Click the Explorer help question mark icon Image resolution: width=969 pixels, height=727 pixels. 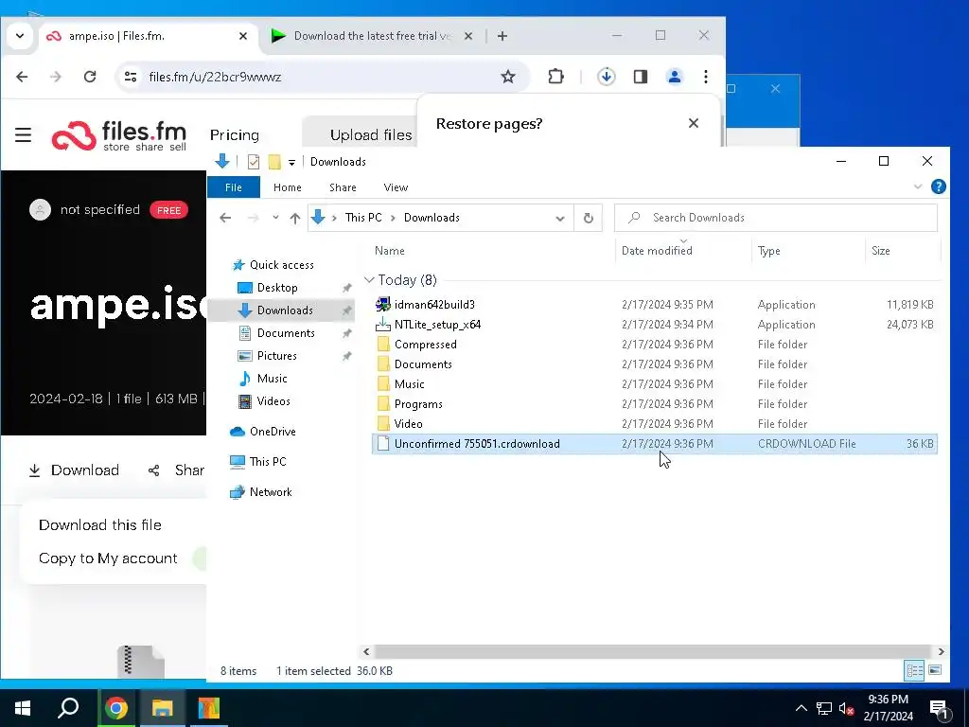(938, 186)
